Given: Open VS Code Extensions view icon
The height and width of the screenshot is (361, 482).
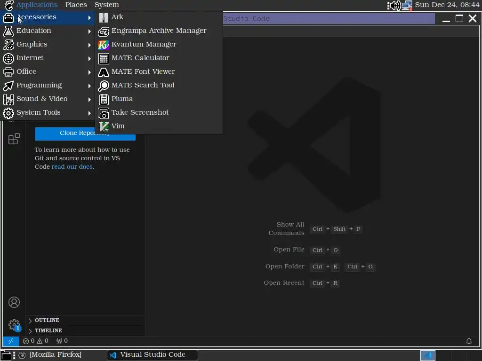Looking at the screenshot, I should coord(14,139).
